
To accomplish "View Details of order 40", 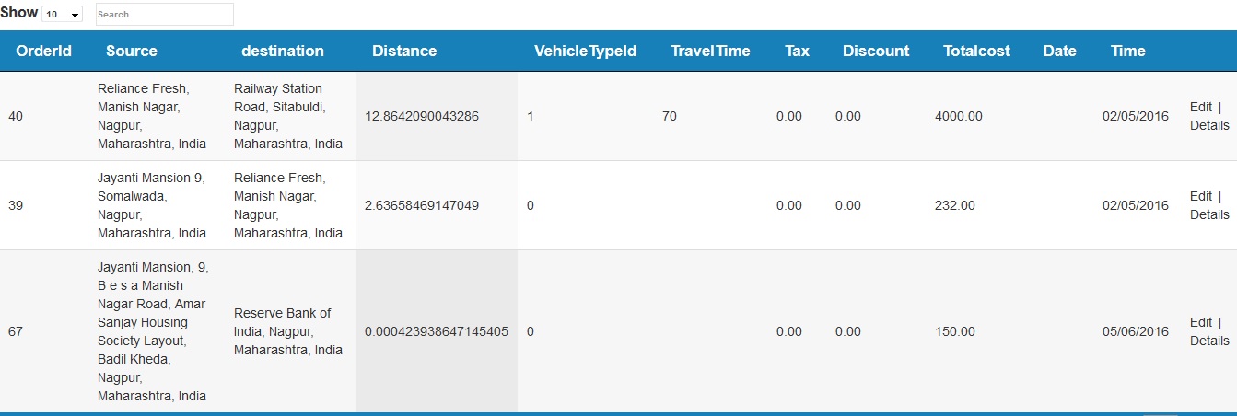I will (x=1209, y=125).
